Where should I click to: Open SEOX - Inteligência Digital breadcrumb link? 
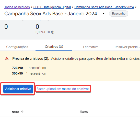pos(52,7)
